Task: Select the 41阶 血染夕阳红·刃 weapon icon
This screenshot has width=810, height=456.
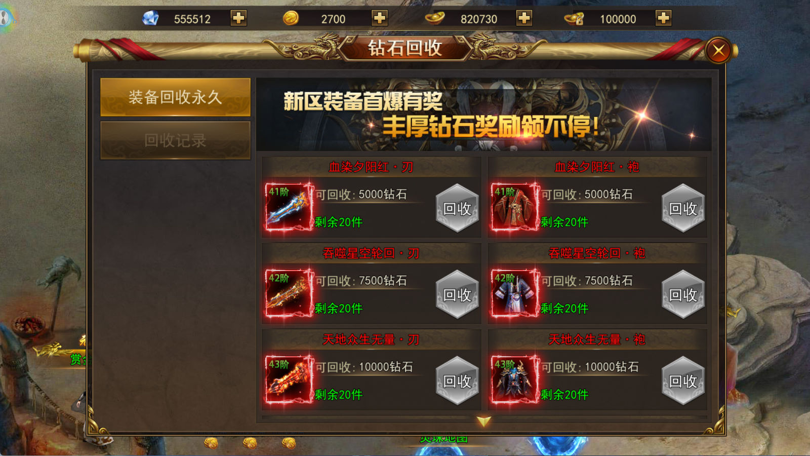Action: pyautogui.click(x=289, y=207)
